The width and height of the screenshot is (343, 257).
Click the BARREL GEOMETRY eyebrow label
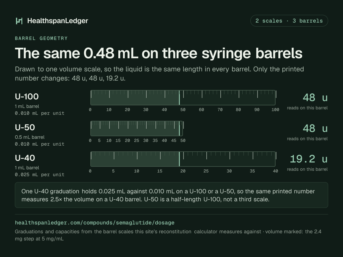click(41, 38)
